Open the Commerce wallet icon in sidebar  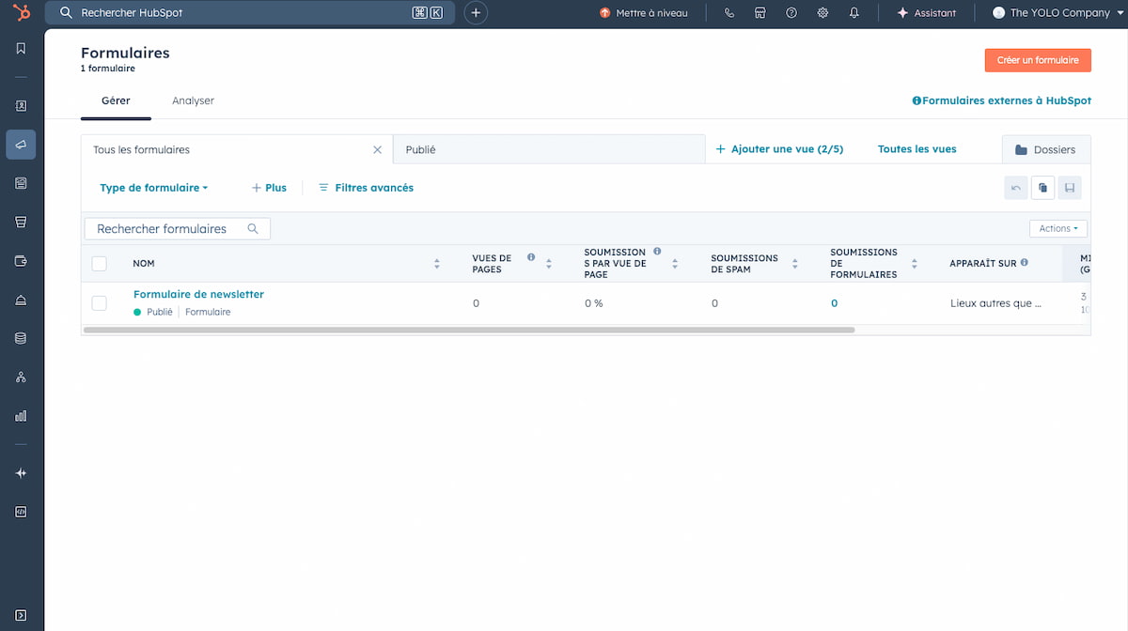click(21, 261)
